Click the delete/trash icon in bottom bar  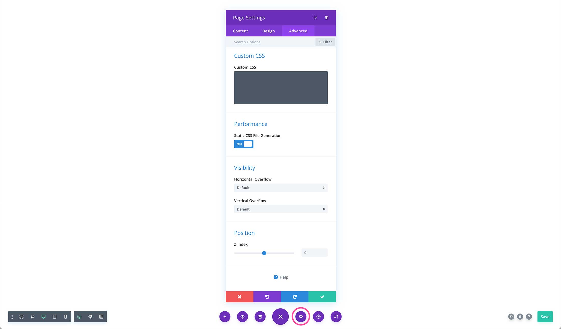click(x=260, y=317)
